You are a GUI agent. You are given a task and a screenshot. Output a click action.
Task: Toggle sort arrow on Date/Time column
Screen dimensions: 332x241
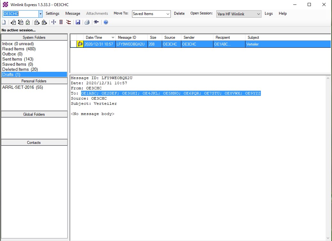(113, 37)
